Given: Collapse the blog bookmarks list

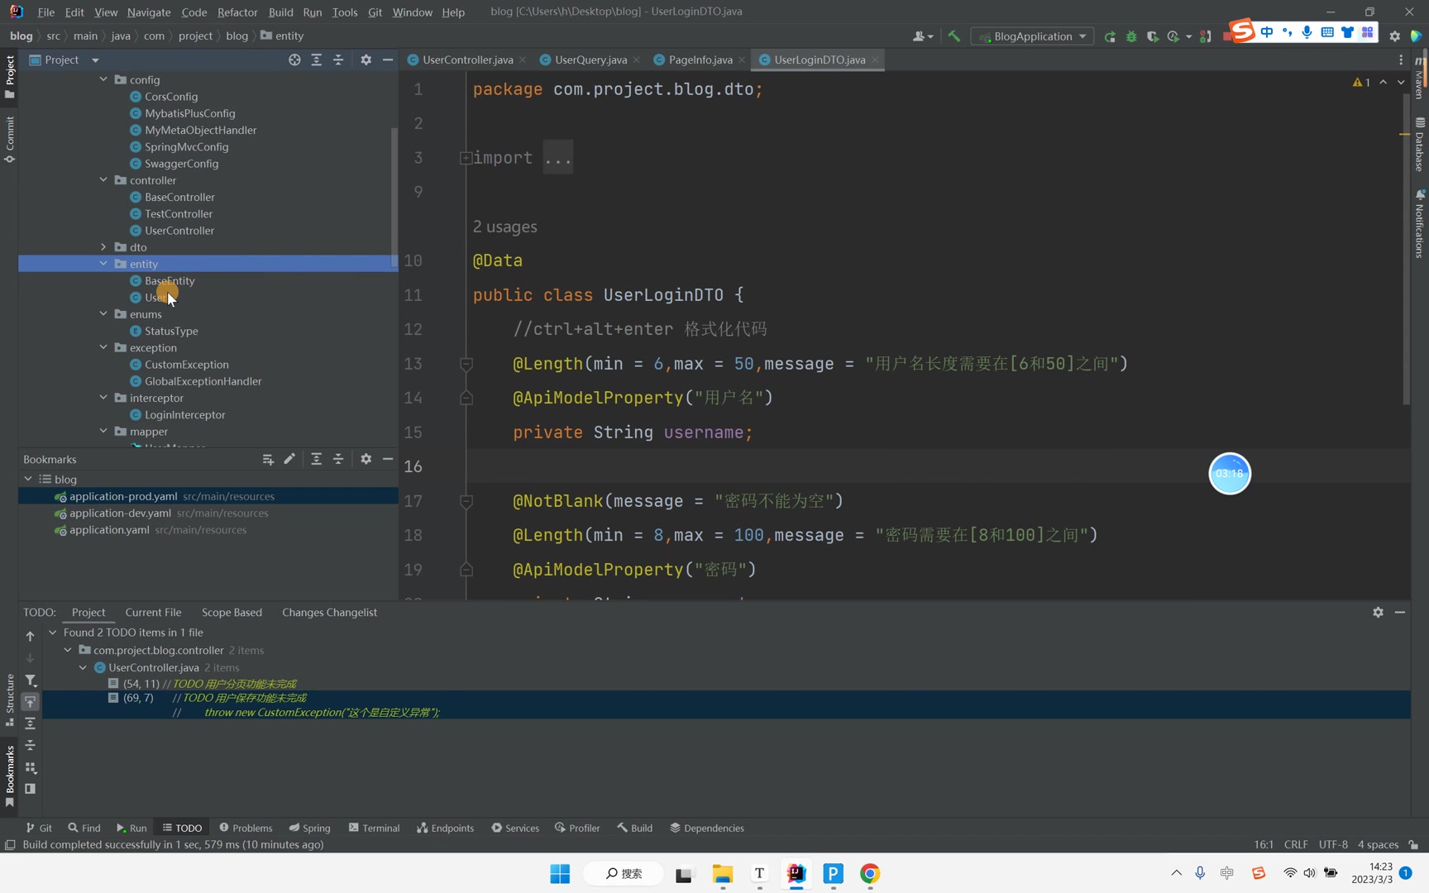Looking at the screenshot, I should [x=28, y=479].
